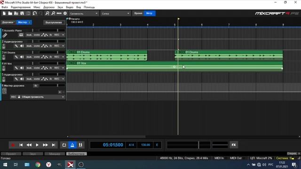Click the rewind transport button
The width and height of the screenshot is (301, 169).
29,145
